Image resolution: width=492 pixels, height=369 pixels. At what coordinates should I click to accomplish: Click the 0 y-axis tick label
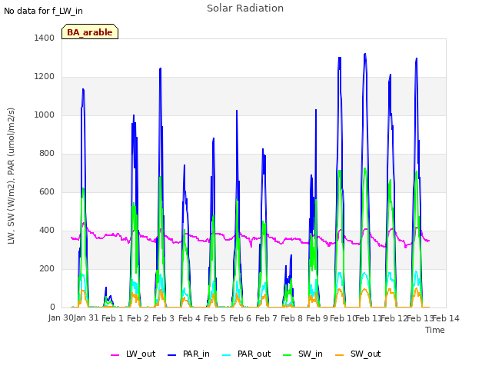(52, 307)
